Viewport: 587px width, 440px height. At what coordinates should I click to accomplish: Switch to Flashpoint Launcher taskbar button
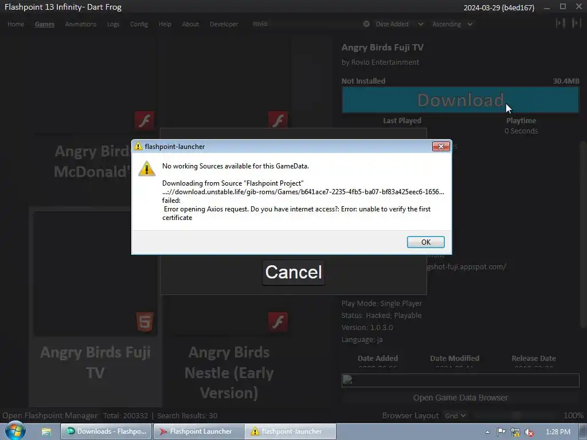[198, 431]
